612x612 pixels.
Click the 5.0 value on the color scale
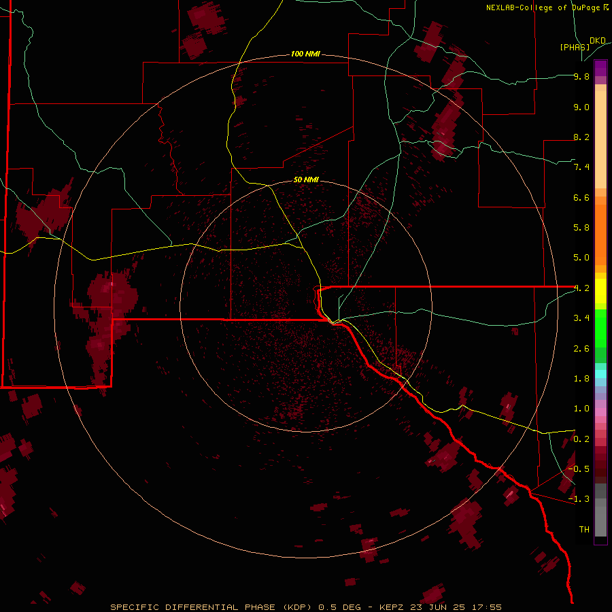pos(581,258)
